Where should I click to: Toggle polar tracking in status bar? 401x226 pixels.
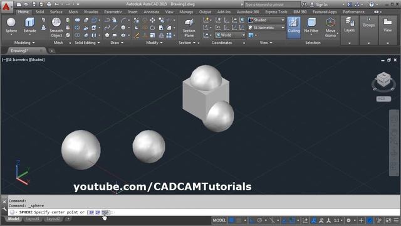click(259, 220)
